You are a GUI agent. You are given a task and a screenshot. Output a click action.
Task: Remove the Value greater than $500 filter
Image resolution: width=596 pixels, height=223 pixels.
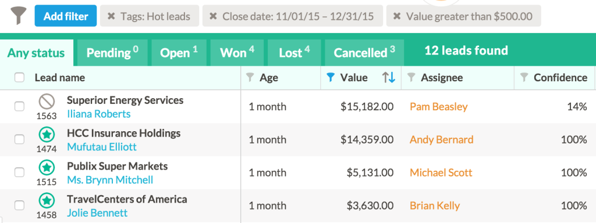coord(397,16)
